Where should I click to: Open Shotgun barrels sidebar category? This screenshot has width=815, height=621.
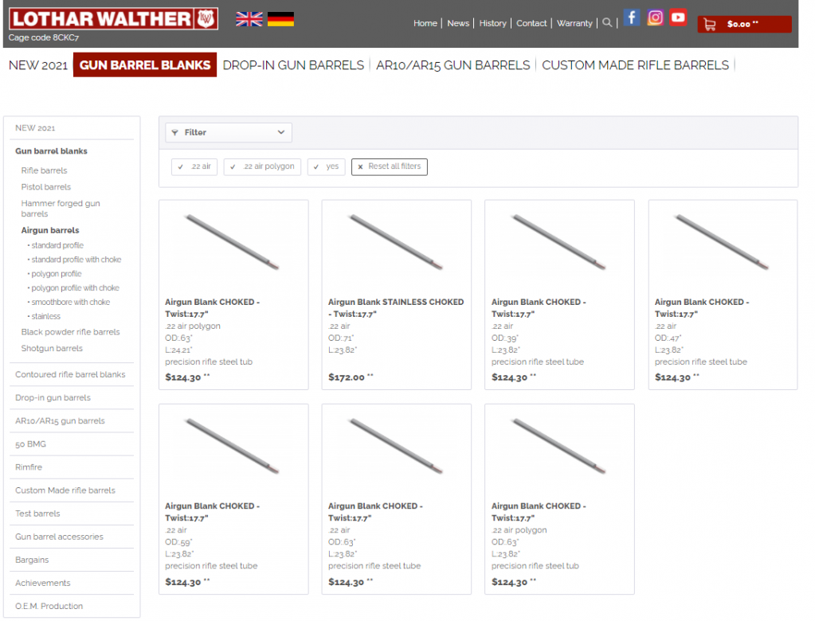(52, 349)
